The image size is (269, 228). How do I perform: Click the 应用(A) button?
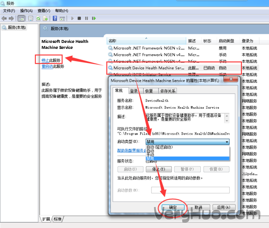pyautogui.click(x=224, y=207)
